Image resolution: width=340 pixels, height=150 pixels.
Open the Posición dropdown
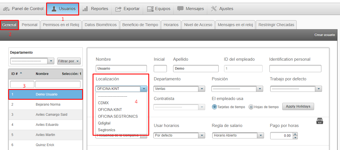(260, 89)
